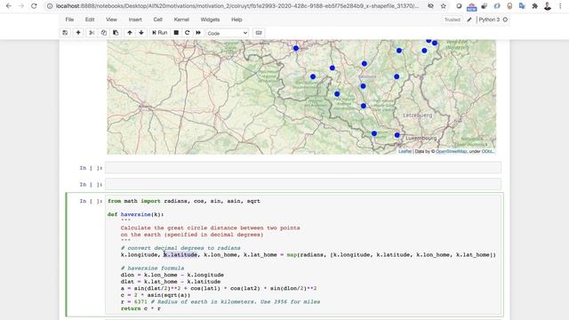
Task: Click the Leaflet attribution link
Action: [x=405, y=151]
